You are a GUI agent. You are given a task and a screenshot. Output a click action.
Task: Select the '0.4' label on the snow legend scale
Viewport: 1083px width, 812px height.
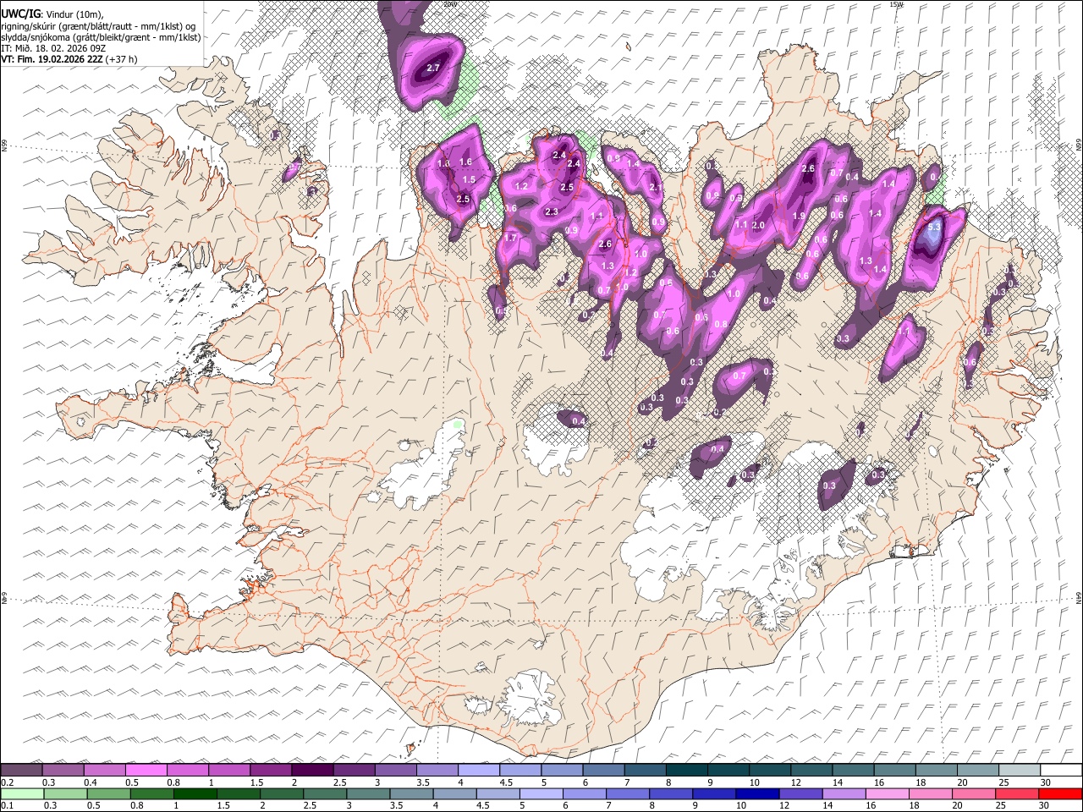(x=91, y=782)
